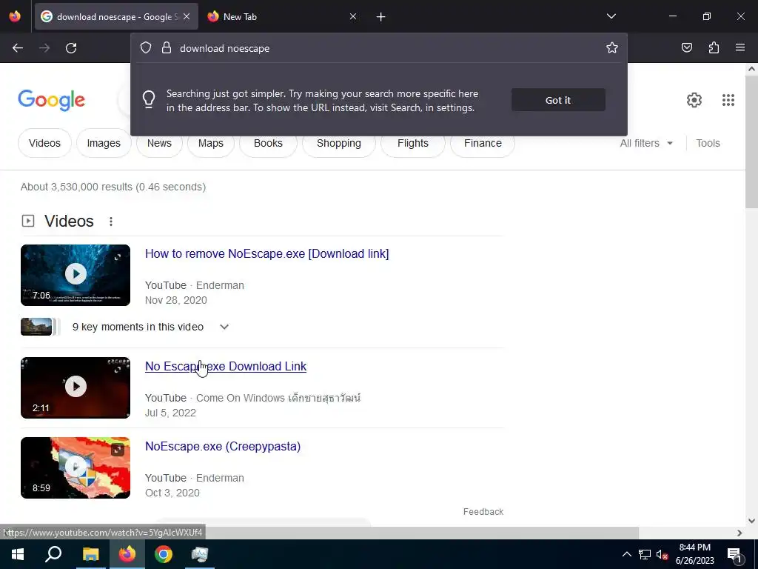
Task: Play the 8:59 Creepypasta video thumbnail
Action: [x=76, y=468]
